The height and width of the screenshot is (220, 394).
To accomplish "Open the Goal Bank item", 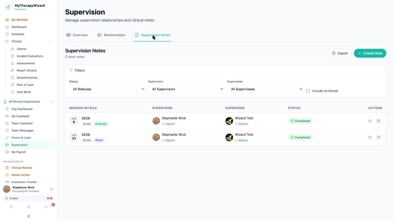I will click(24, 92).
